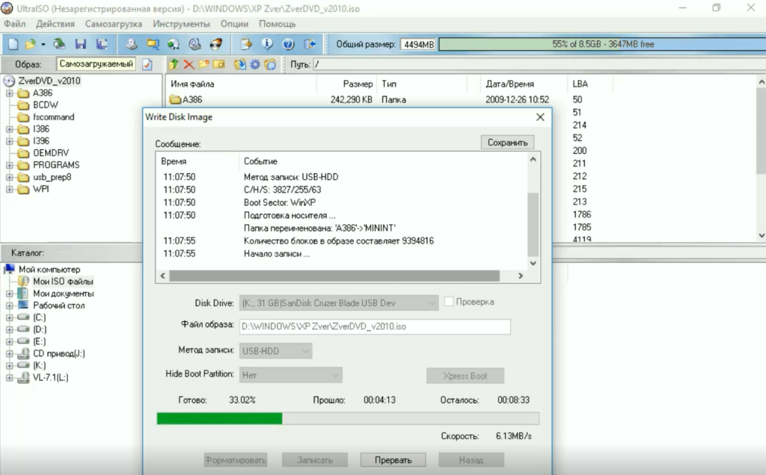Click the New image toolbar icon
Viewport: 766px width, 475px height.
click(x=13, y=44)
